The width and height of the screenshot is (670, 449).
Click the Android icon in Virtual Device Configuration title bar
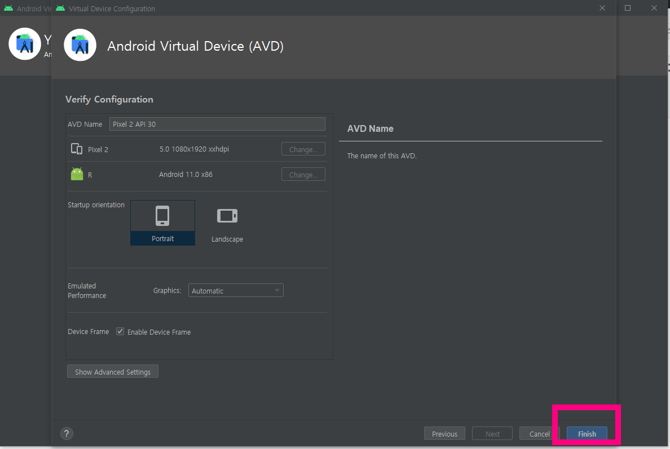(x=60, y=8)
